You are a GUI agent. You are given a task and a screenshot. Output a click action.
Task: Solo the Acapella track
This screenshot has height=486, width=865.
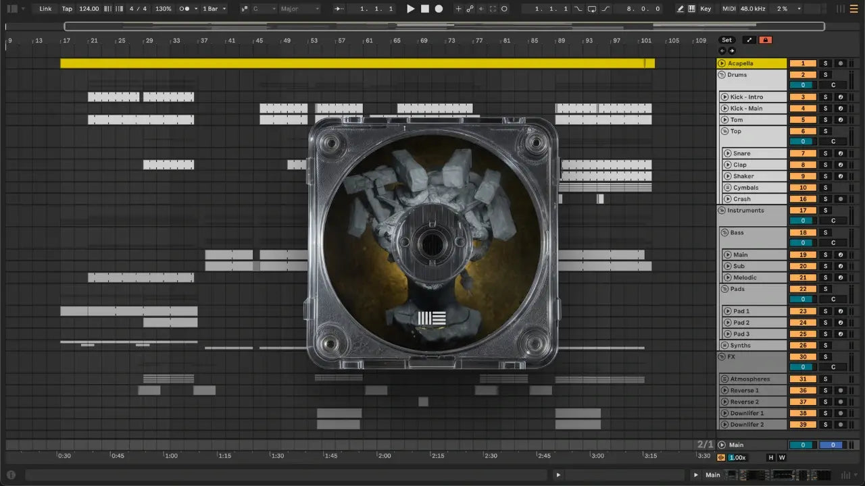point(825,63)
